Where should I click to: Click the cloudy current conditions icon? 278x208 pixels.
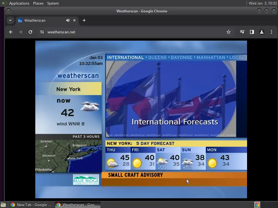coord(90,106)
